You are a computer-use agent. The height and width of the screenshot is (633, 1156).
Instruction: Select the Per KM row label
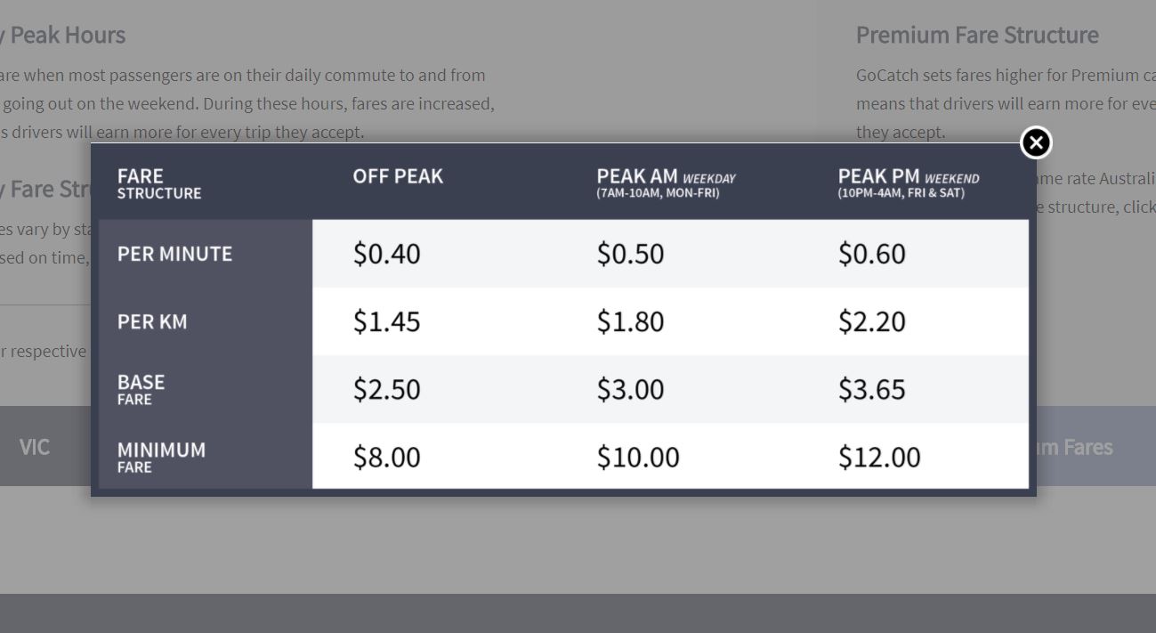(x=152, y=321)
